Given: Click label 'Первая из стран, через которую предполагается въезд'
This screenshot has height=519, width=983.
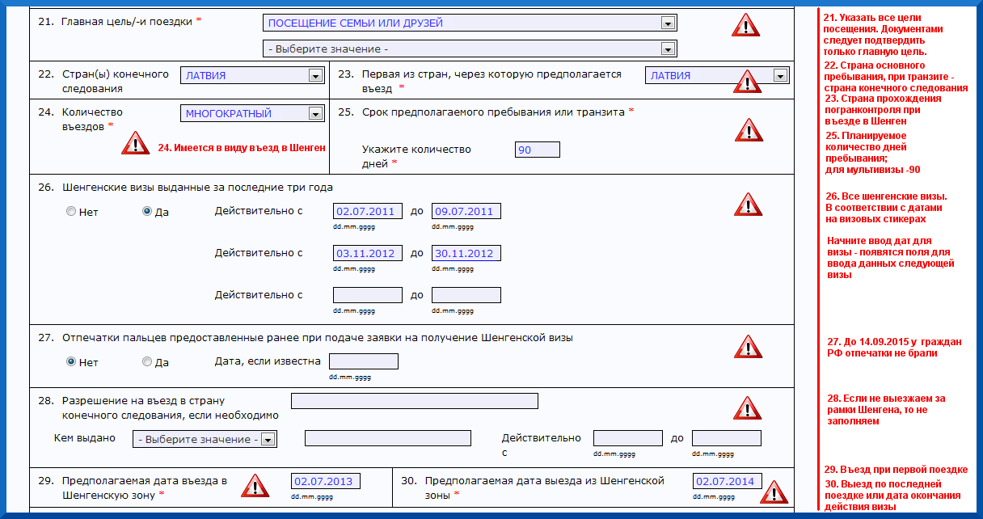Looking at the screenshot, I should (491, 80).
